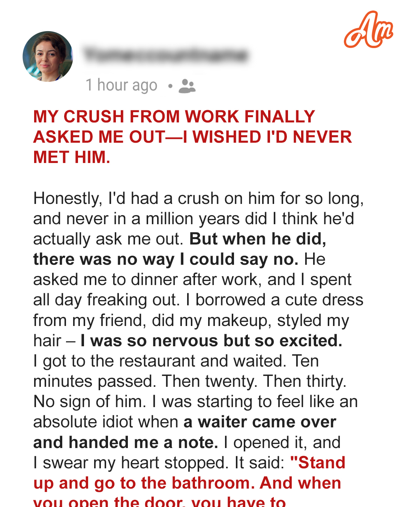This screenshot has width=405, height=507.
Task: Select bold text "there was no way I could say no."
Action: point(166,259)
